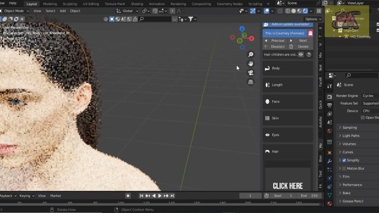Click the pan hand viewport icon
This screenshot has width=379, height=213.
coord(250,63)
